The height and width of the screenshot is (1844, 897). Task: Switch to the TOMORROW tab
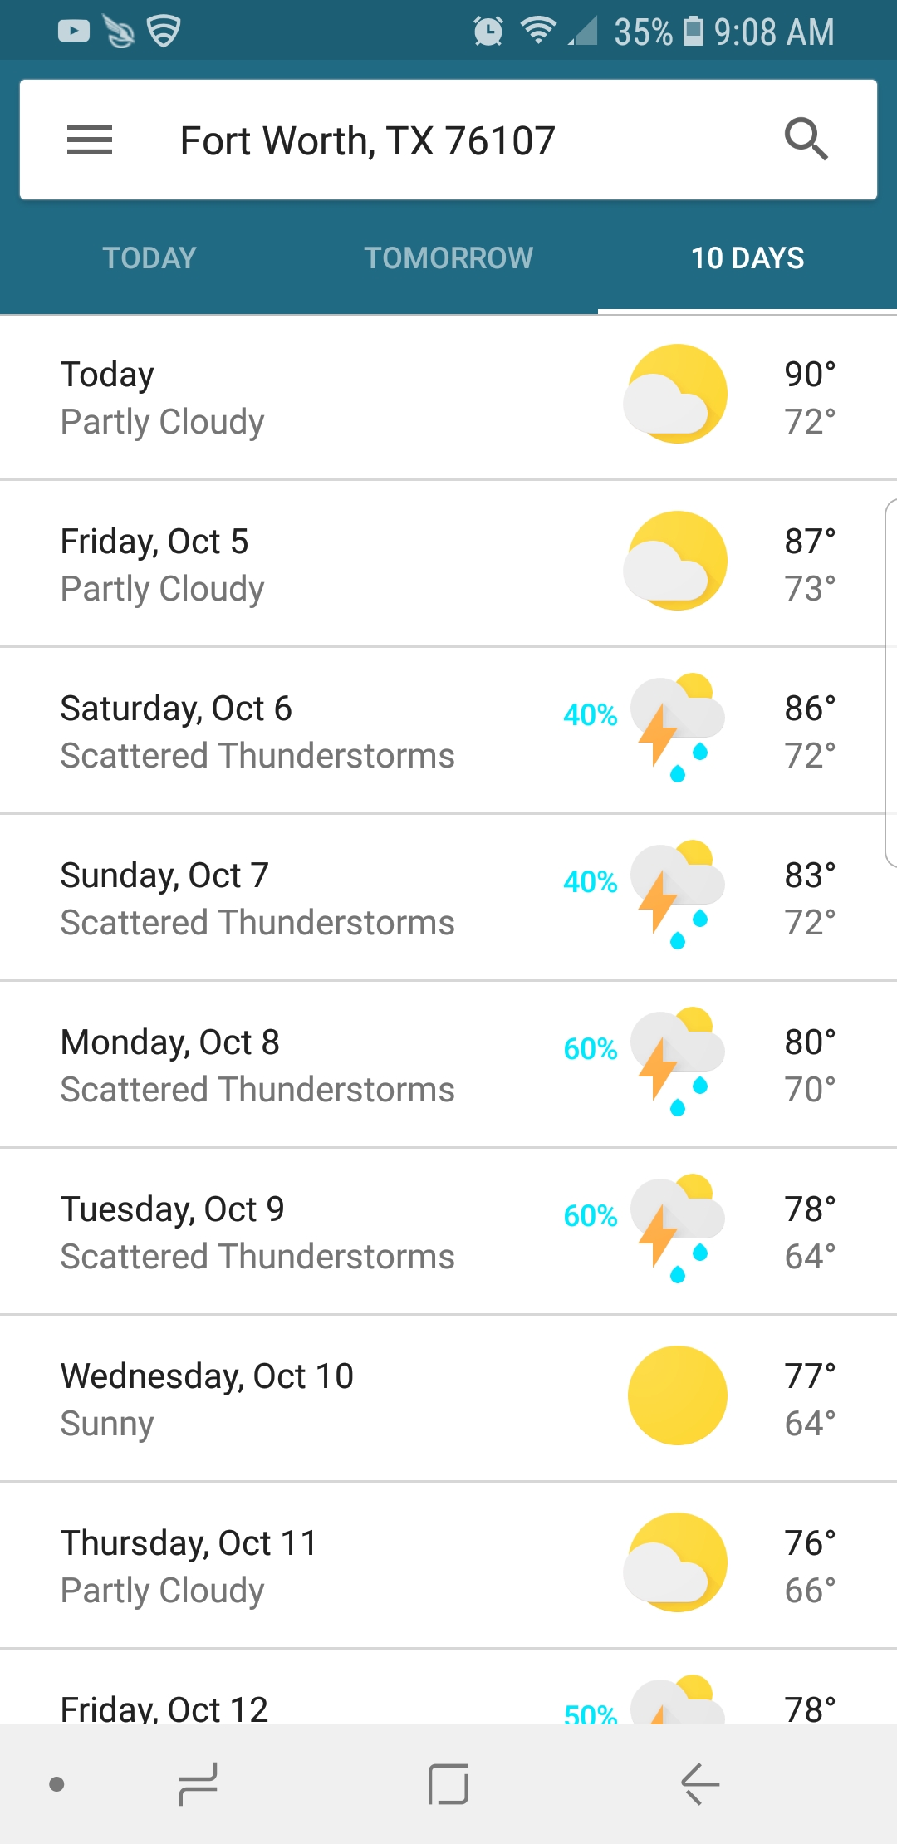tap(448, 258)
